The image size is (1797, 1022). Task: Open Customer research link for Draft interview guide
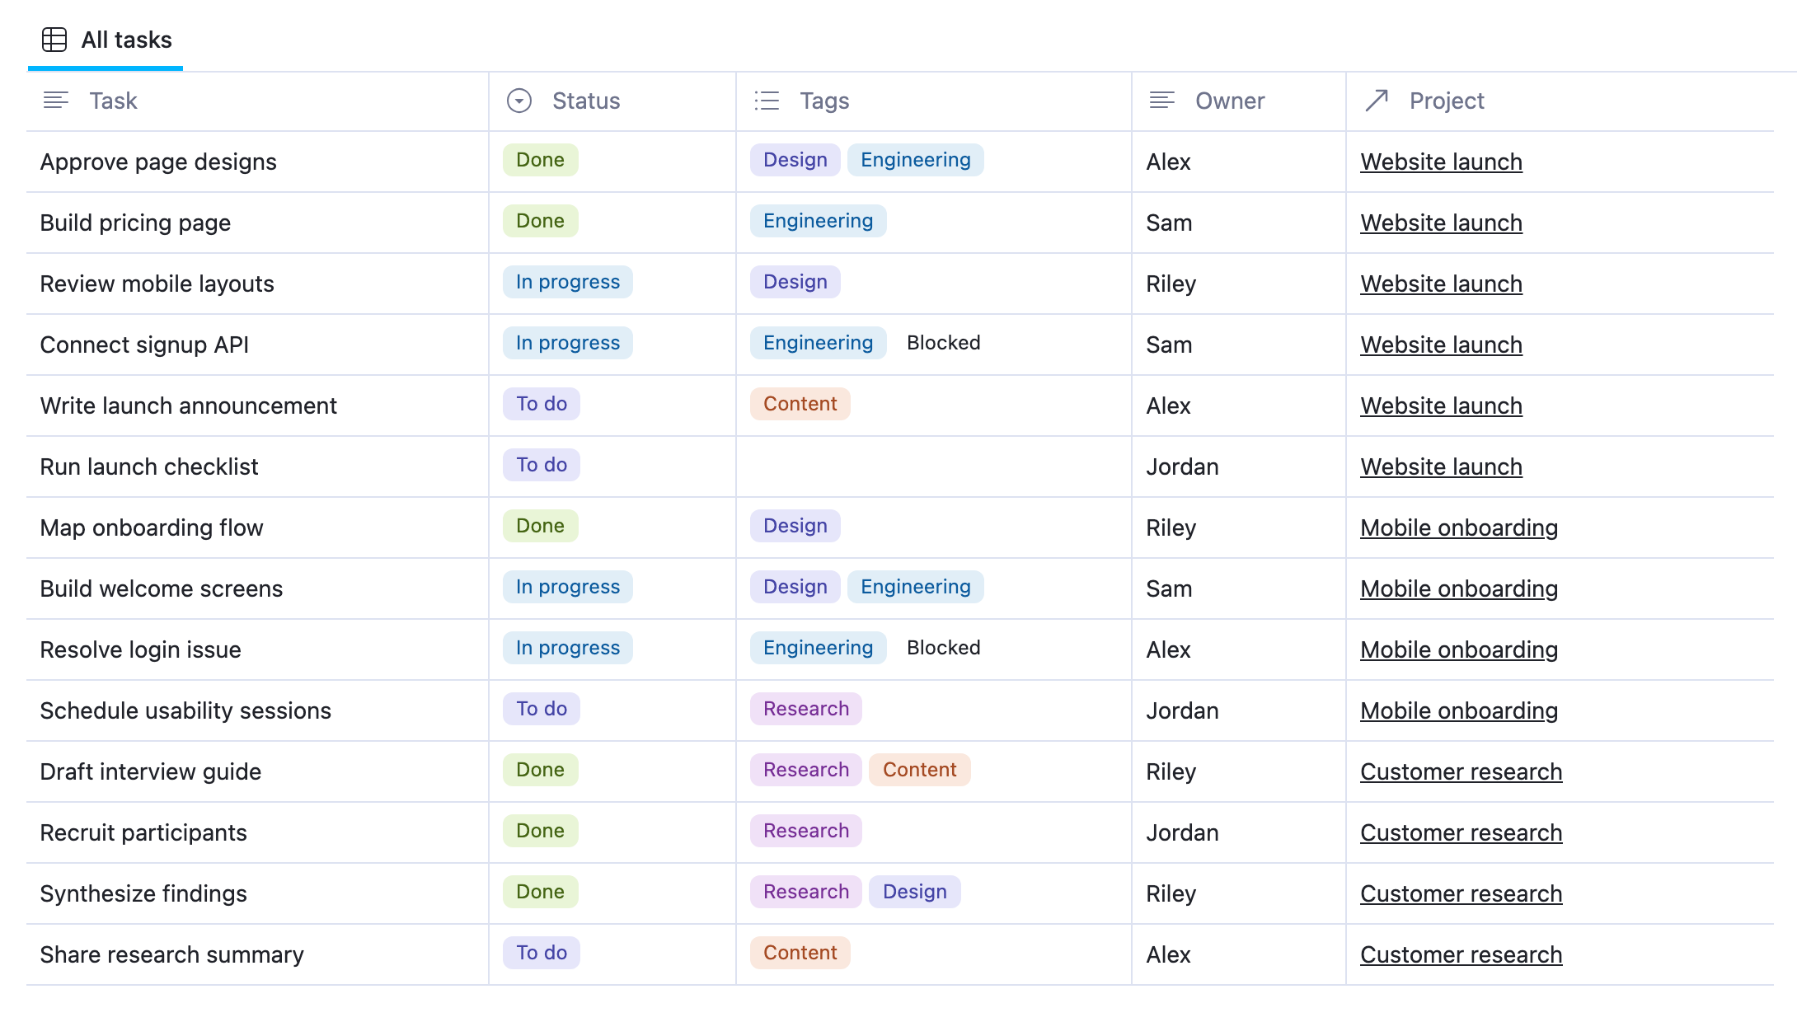tap(1461, 771)
